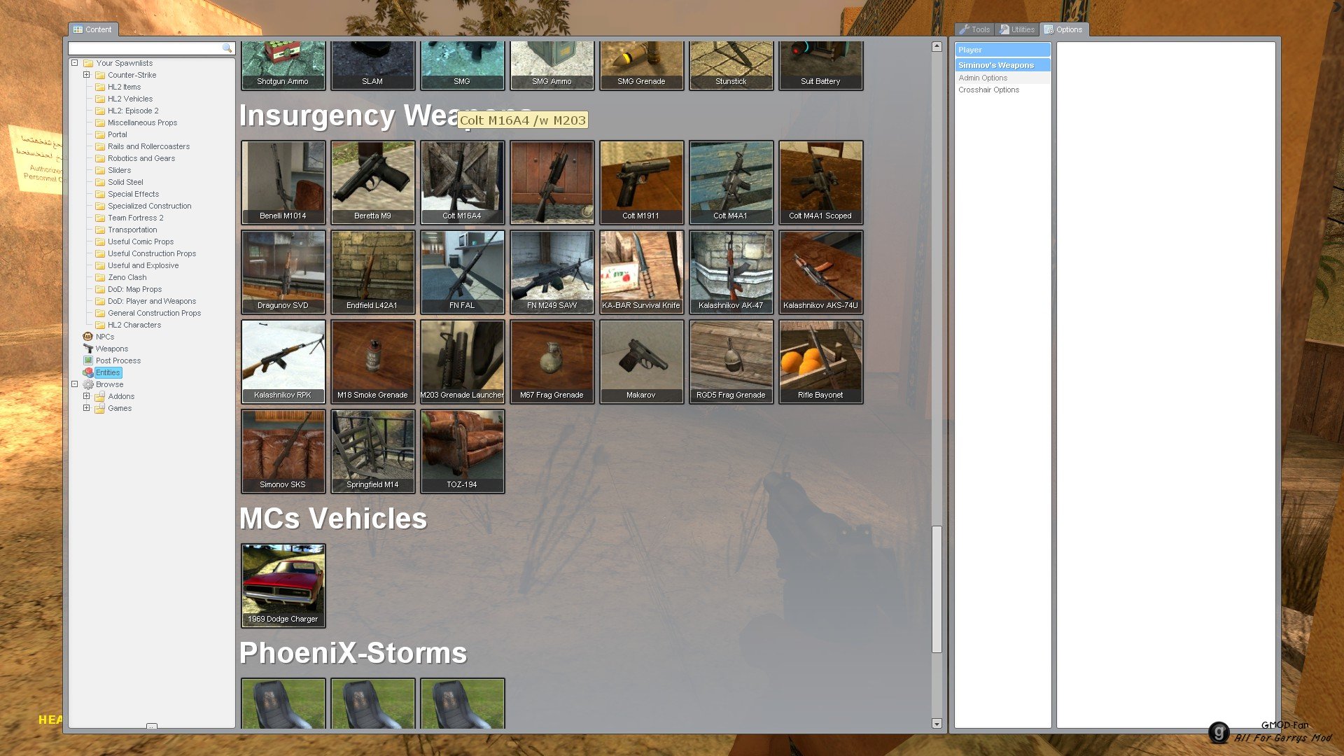
Task: Select the M67 Frag Grenade
Action: pyautogui.click(x=552, y=361)
